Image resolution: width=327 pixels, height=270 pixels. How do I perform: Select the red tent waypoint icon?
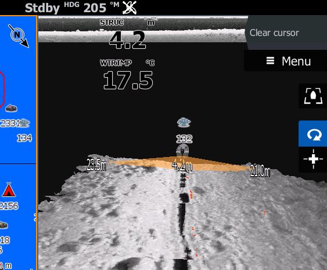point(9,189)
